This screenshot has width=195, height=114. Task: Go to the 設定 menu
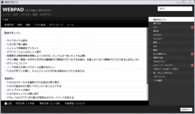pos(35,15)
